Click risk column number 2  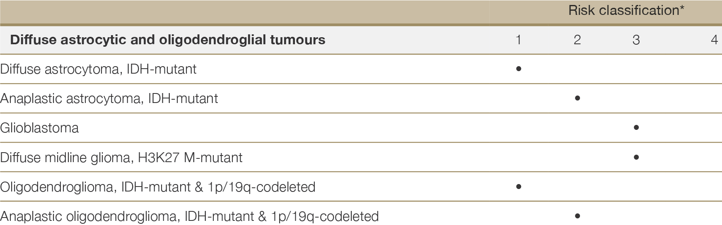(577, 40)
